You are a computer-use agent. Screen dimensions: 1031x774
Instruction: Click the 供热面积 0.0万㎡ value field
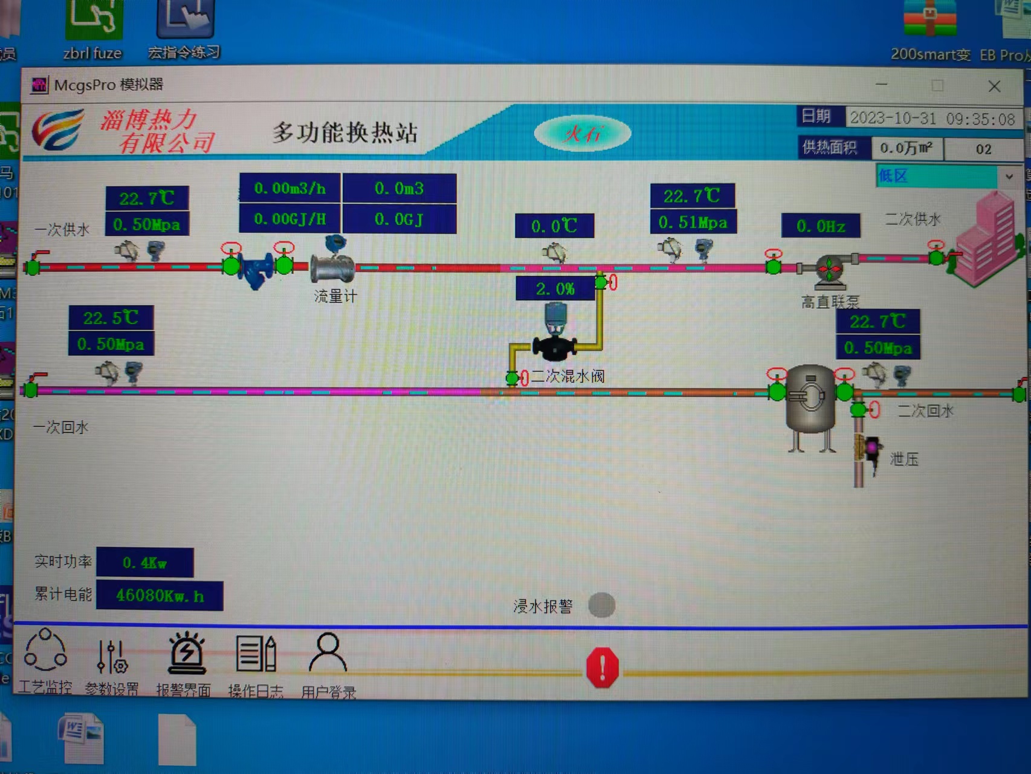tap(906, 148)
